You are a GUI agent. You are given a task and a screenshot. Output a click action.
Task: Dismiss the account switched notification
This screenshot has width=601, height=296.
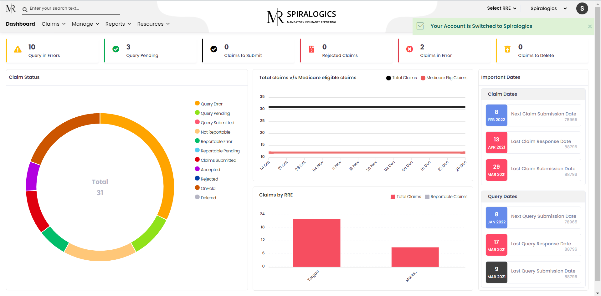click(590, 27)
